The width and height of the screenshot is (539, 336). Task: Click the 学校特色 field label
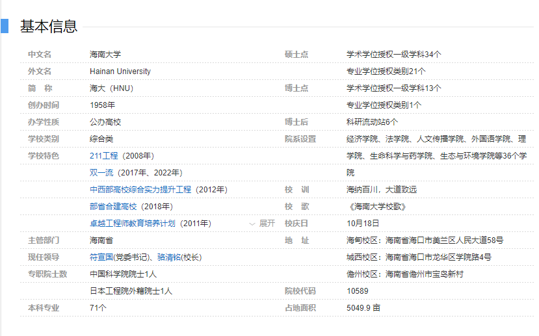click(44, 156)
